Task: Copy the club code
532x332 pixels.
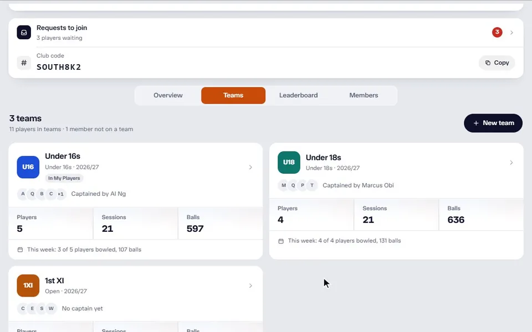Action: (497, 63)
